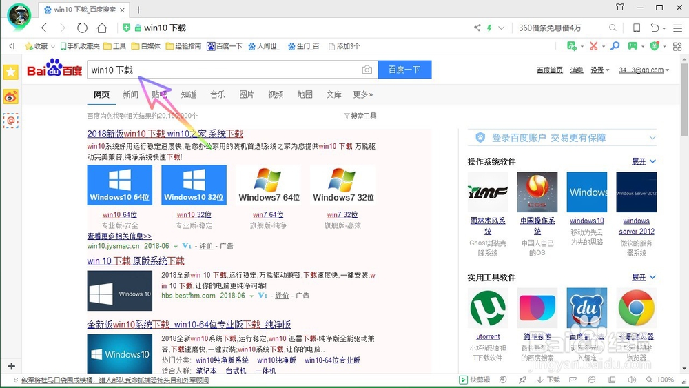Viewport: 689px width, 388px height.
Task: Click the IE engine switch icon in status bar
Action: click(x=592, y=380)
